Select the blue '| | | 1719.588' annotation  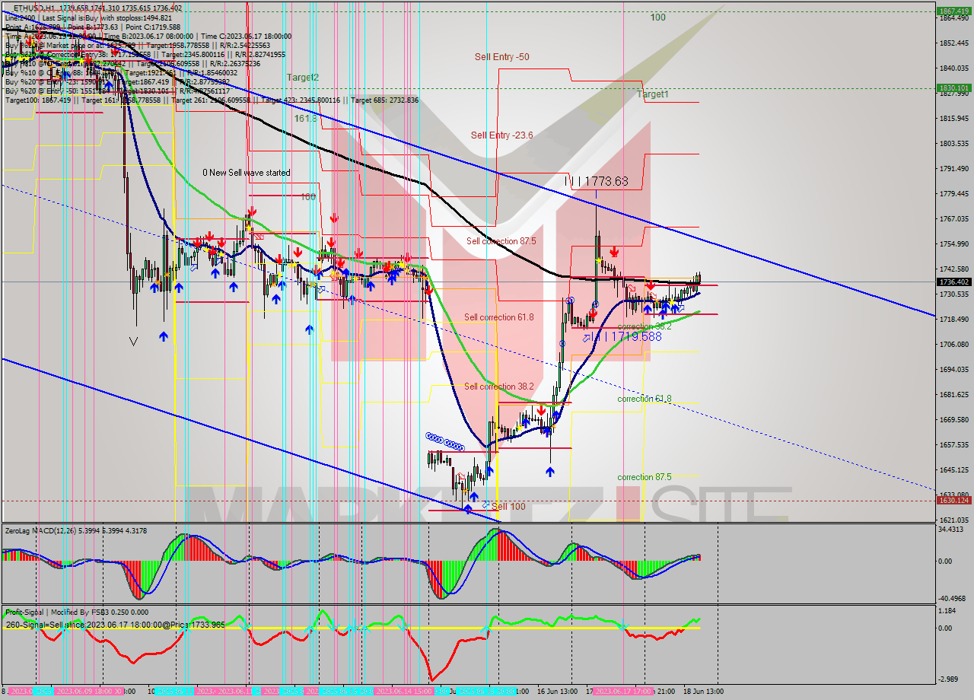tap(626, 336)
